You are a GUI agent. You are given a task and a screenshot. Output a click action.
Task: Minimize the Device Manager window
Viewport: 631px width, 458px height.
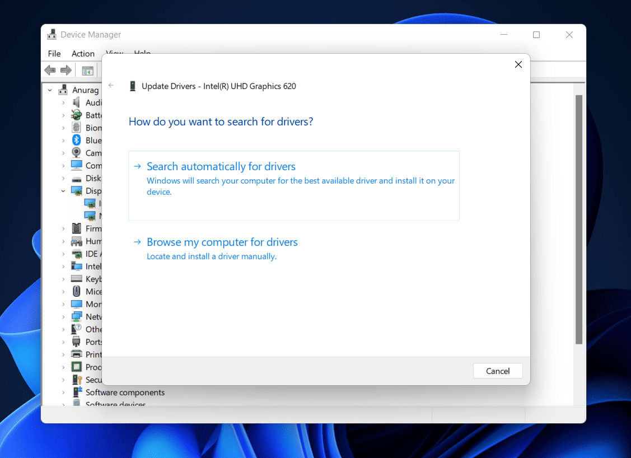pos(504,35)
